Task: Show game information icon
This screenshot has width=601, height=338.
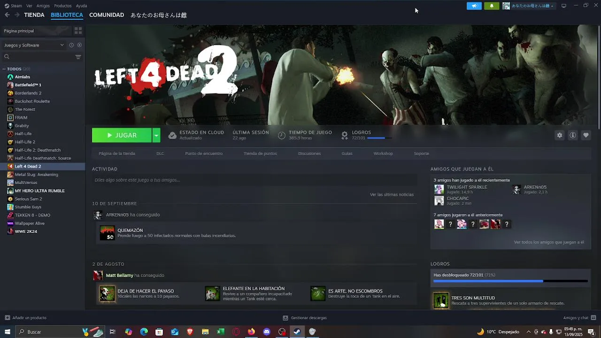Action: (573, 135)
